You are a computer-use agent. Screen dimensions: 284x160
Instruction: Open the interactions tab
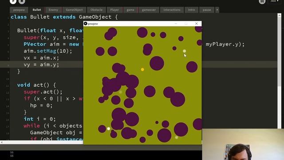click(172, 10)
